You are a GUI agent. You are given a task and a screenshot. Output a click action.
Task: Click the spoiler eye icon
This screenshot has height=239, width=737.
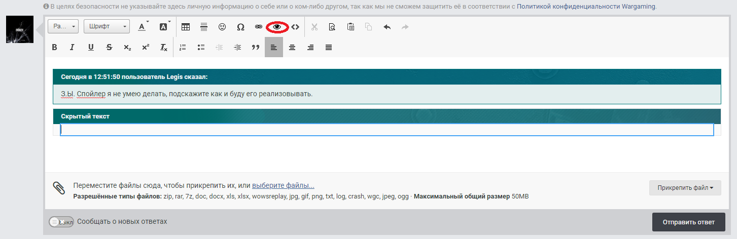pos(277,27)
